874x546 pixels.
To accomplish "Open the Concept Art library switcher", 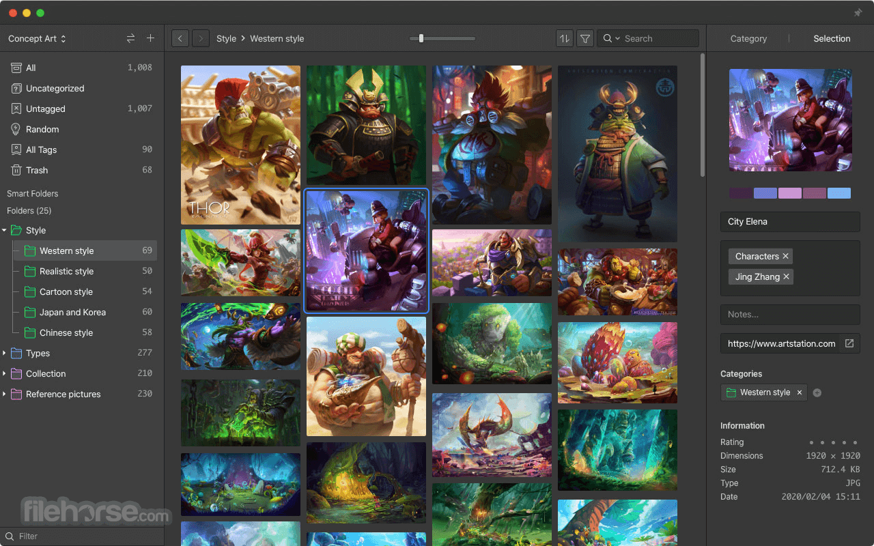I will point(37,39).
